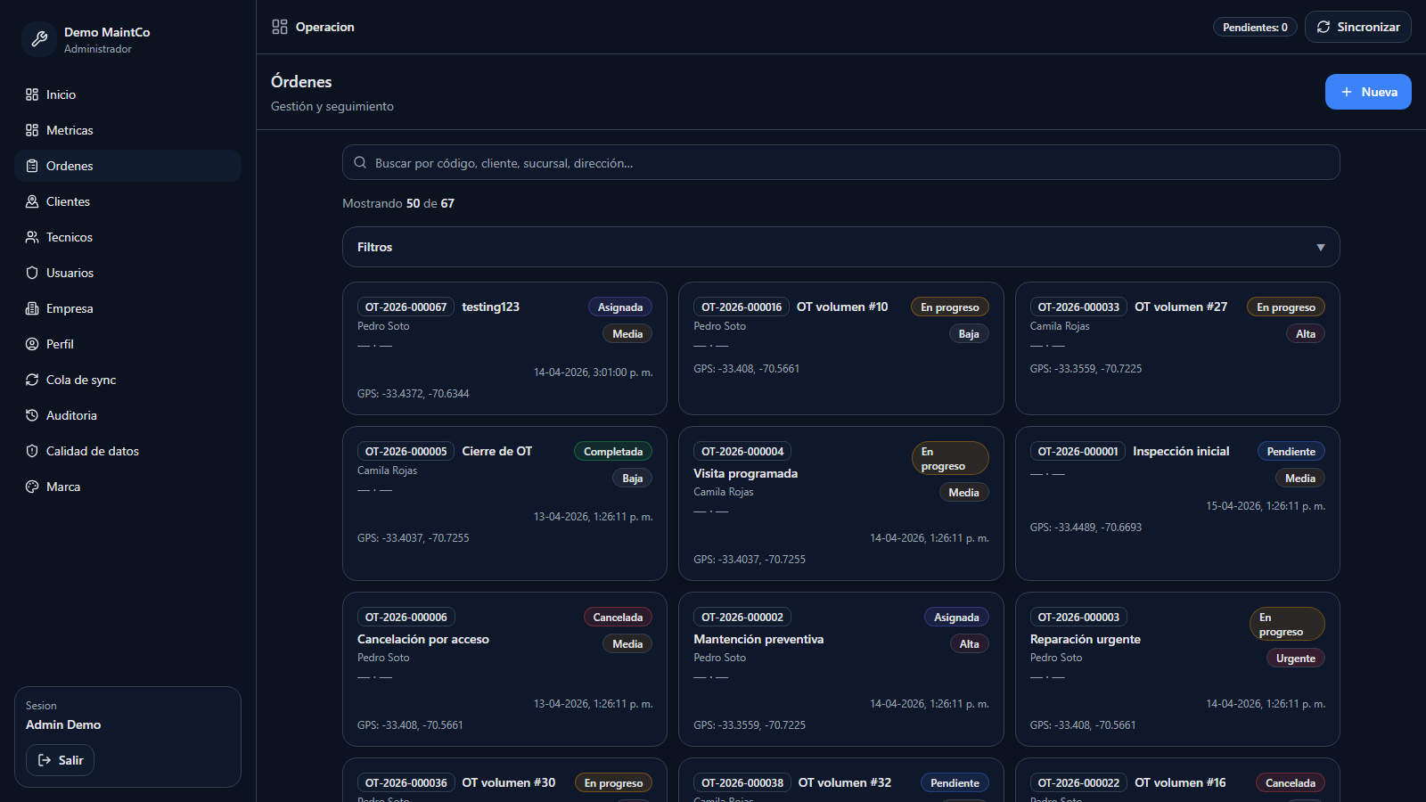The width and height of the screenshot is (1426, 802).
Task: Click the Empresa building icon in the sidebar
Action: (x=32, y=308)
